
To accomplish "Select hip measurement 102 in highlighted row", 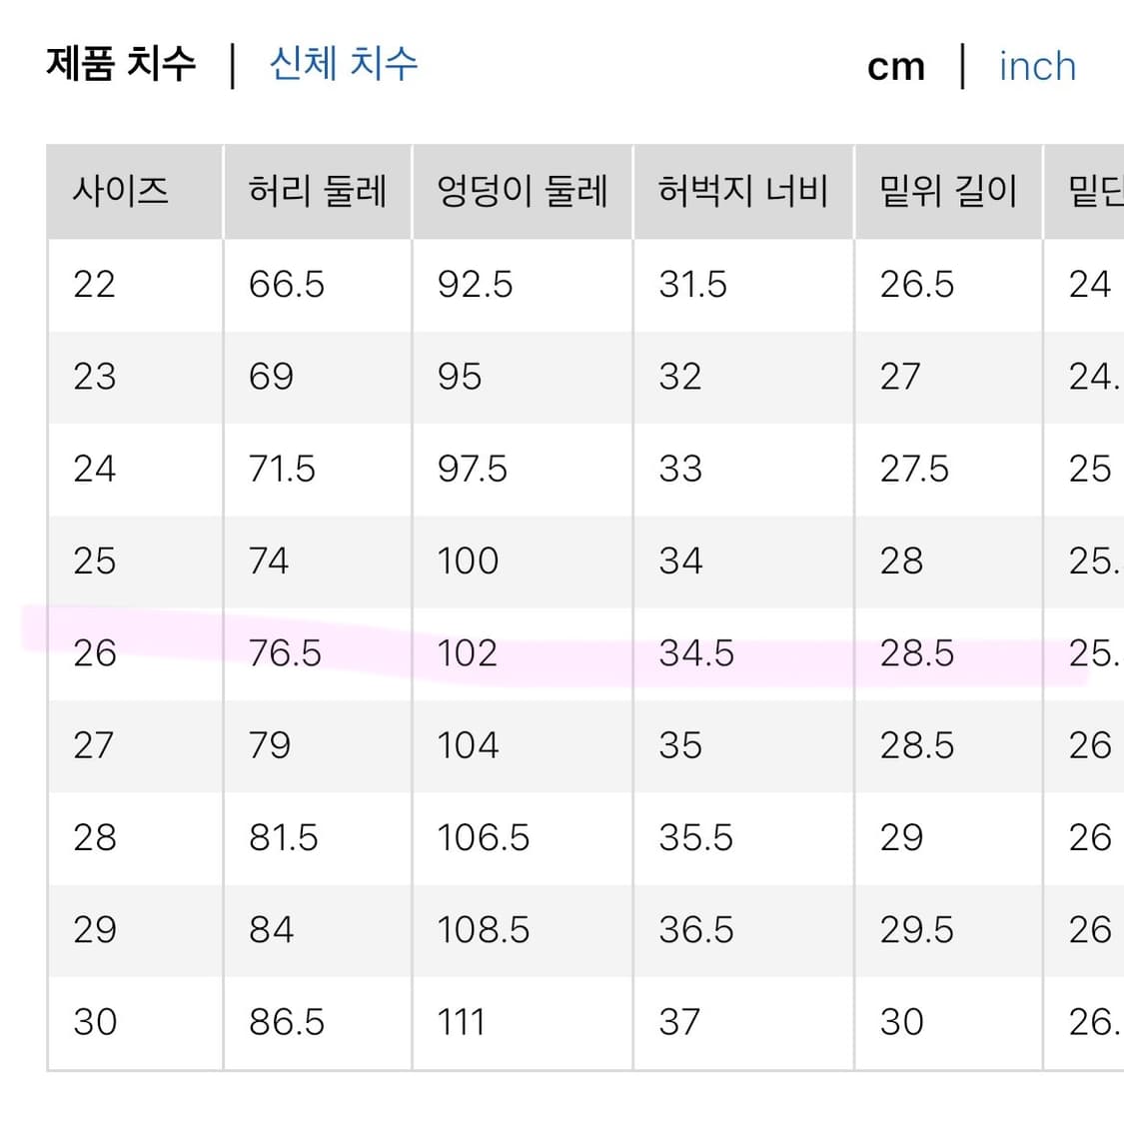I will pyautogui.click(x=468, y=653).
